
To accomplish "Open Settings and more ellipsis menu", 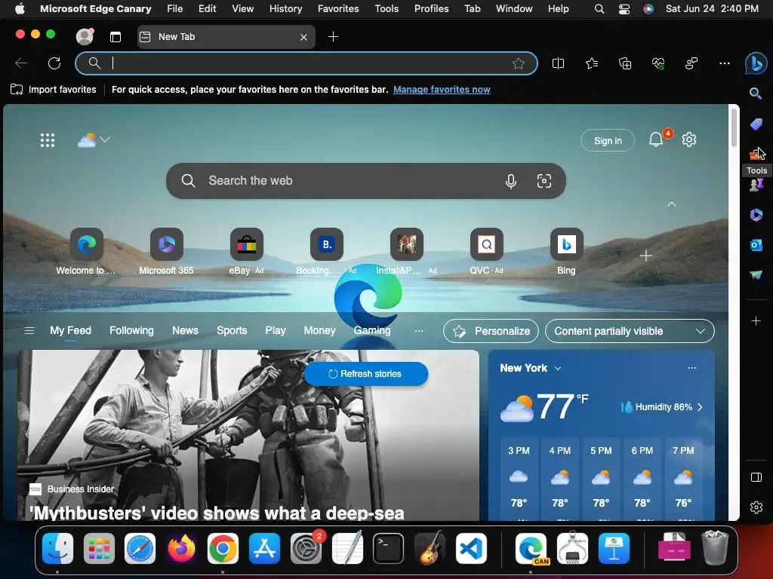I will [x=724, y=63].
